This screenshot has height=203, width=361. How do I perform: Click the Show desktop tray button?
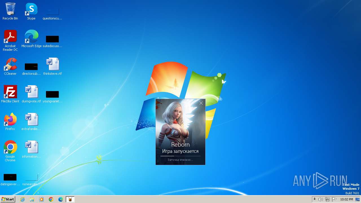click(358, 199)
